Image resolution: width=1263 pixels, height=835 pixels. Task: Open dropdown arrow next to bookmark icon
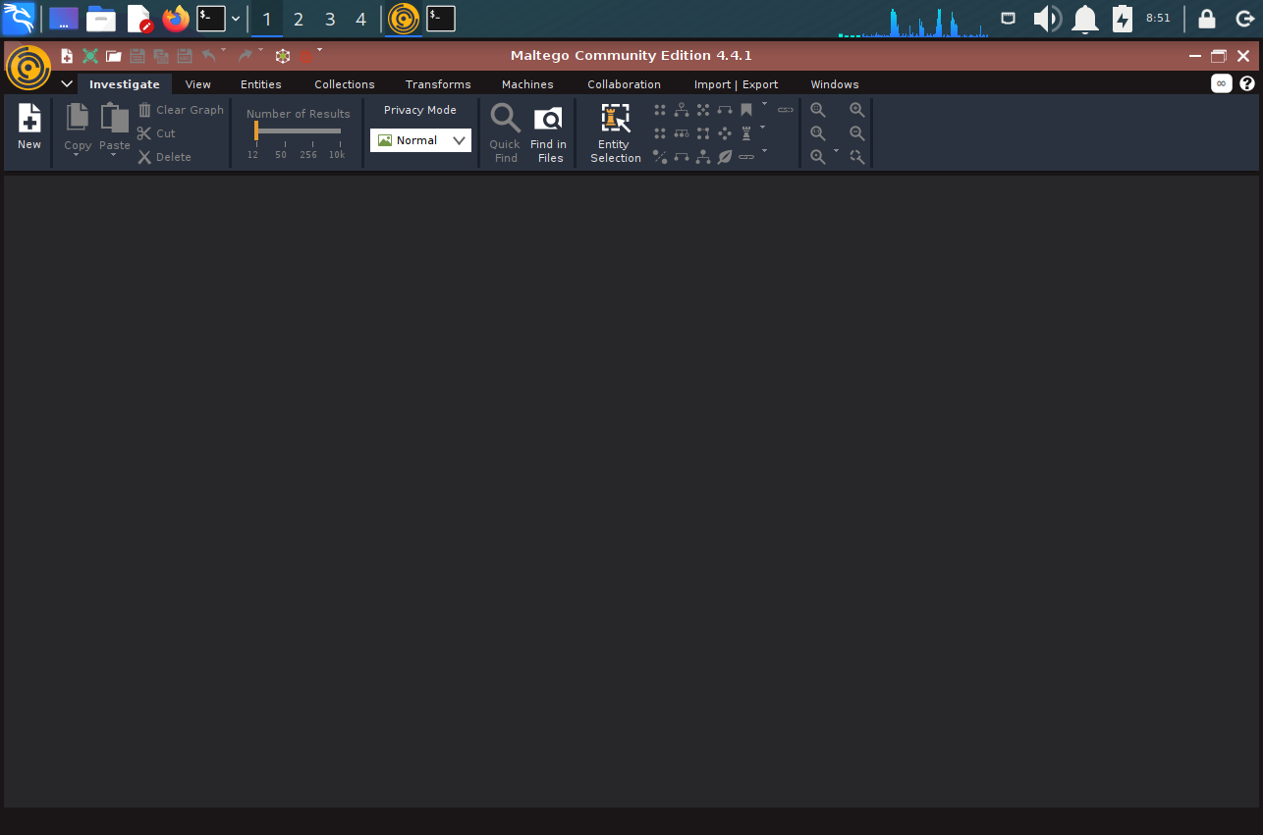(764, 105)
